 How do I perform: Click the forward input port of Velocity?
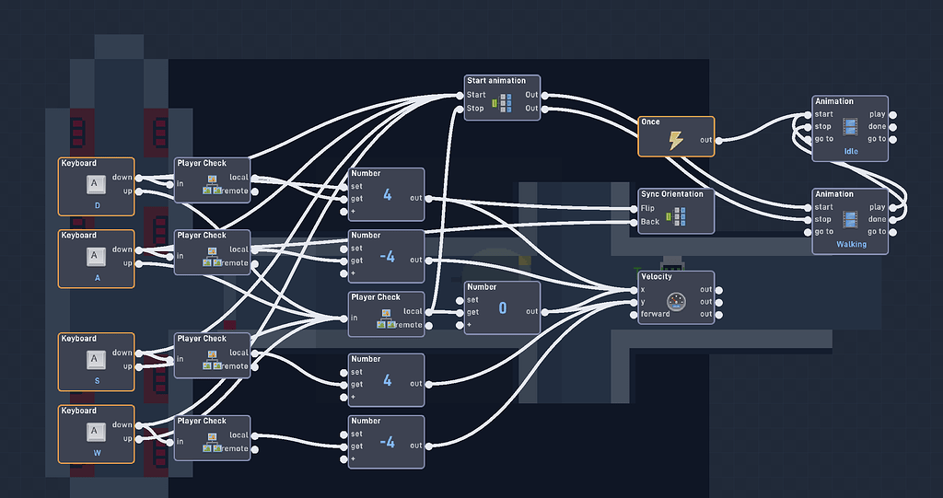(x=634, y=315)
